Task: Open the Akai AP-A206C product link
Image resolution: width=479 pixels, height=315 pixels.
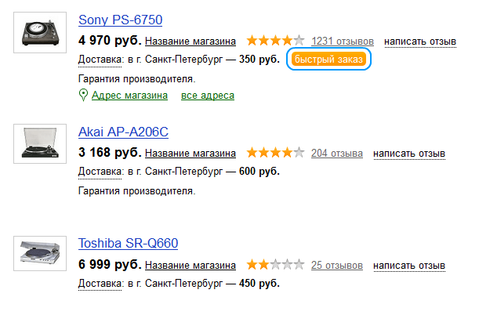Action: pyautogui.click(x=124, y=131)
